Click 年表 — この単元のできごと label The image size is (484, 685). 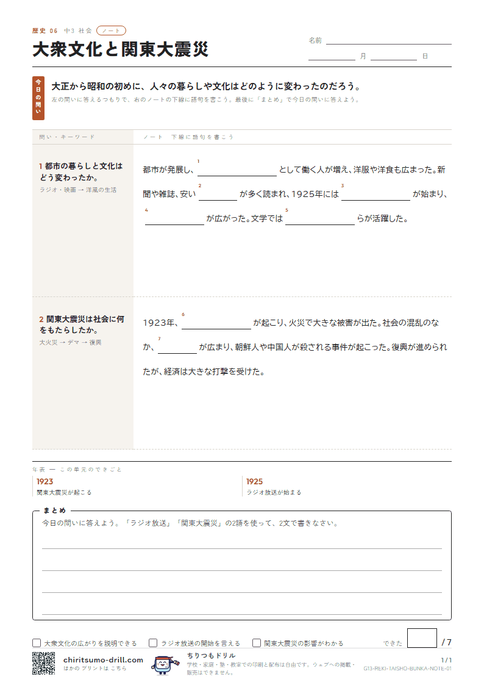point(77,470)
